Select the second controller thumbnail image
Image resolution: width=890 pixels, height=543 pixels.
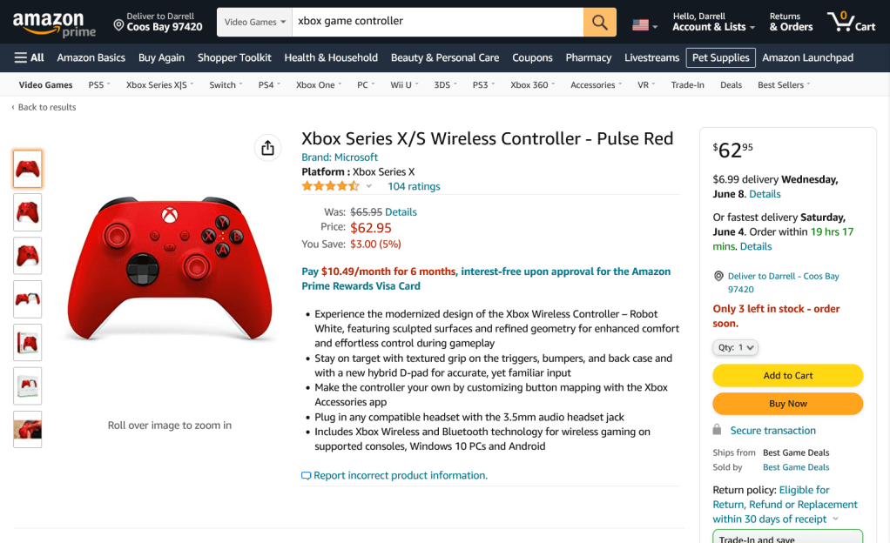[28, 212]
